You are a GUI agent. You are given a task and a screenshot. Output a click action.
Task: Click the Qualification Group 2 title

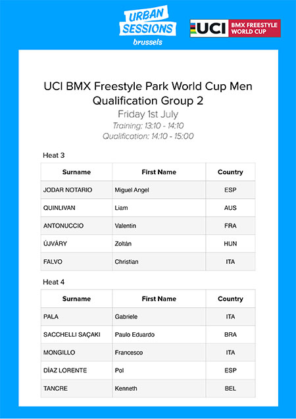[148, 101]
